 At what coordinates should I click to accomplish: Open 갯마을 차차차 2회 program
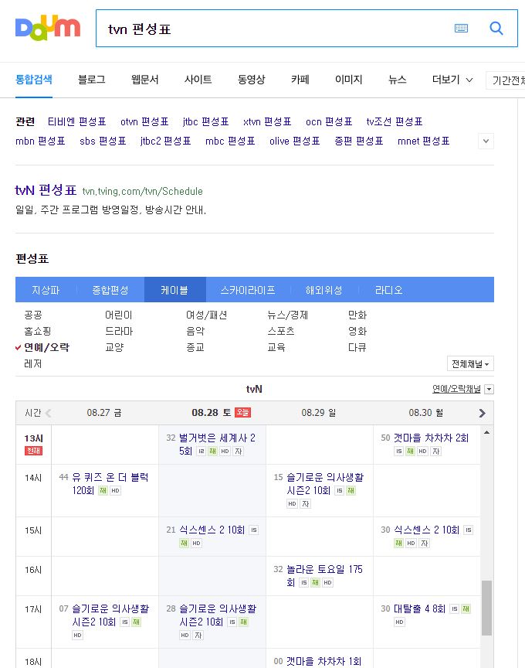pos(431,438)
